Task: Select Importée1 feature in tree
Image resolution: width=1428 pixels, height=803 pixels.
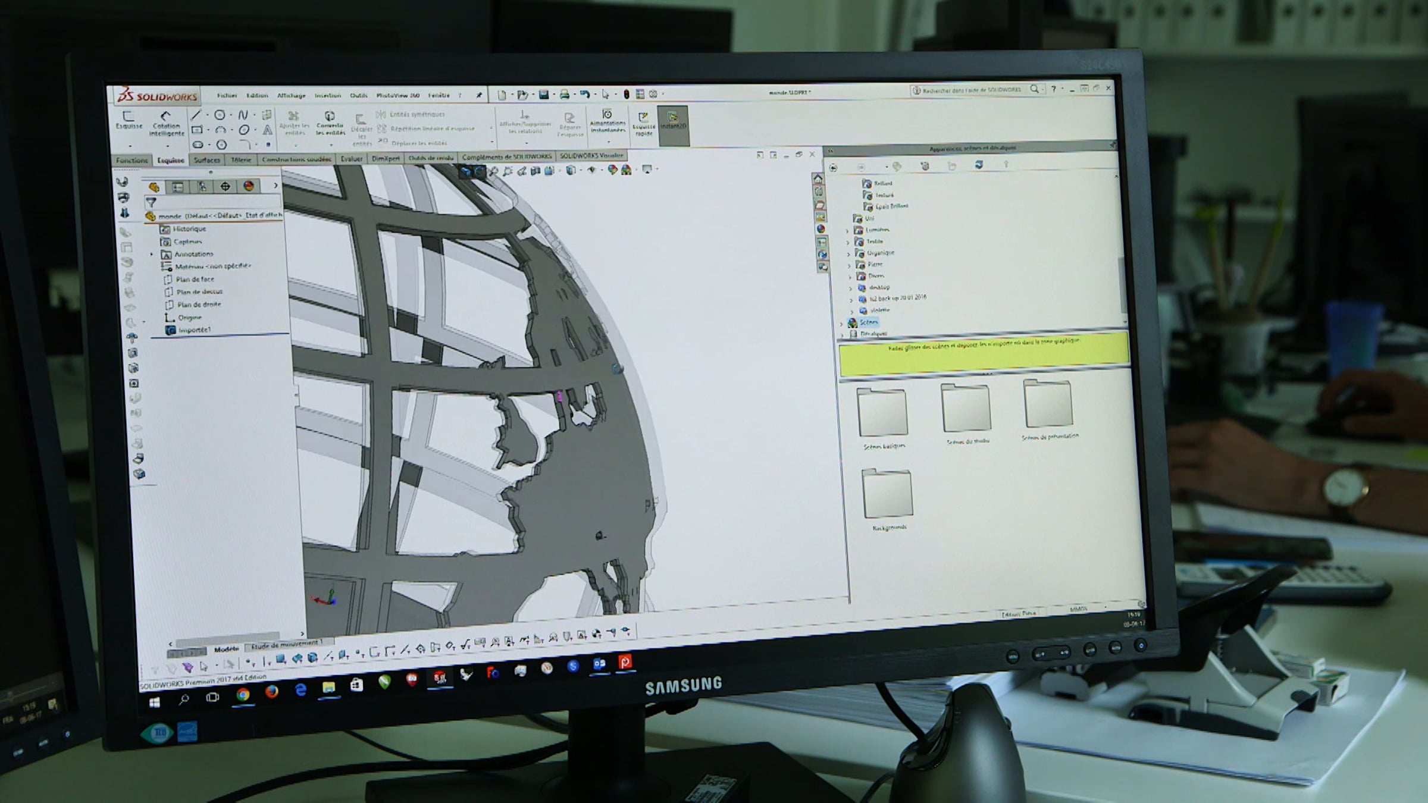Action: [x=187, y=330]
